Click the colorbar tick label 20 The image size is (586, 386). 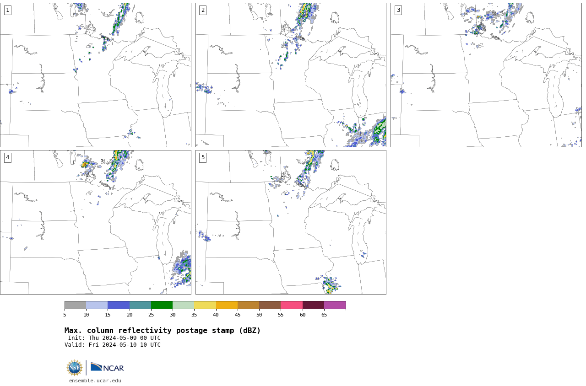pos(130,315)
